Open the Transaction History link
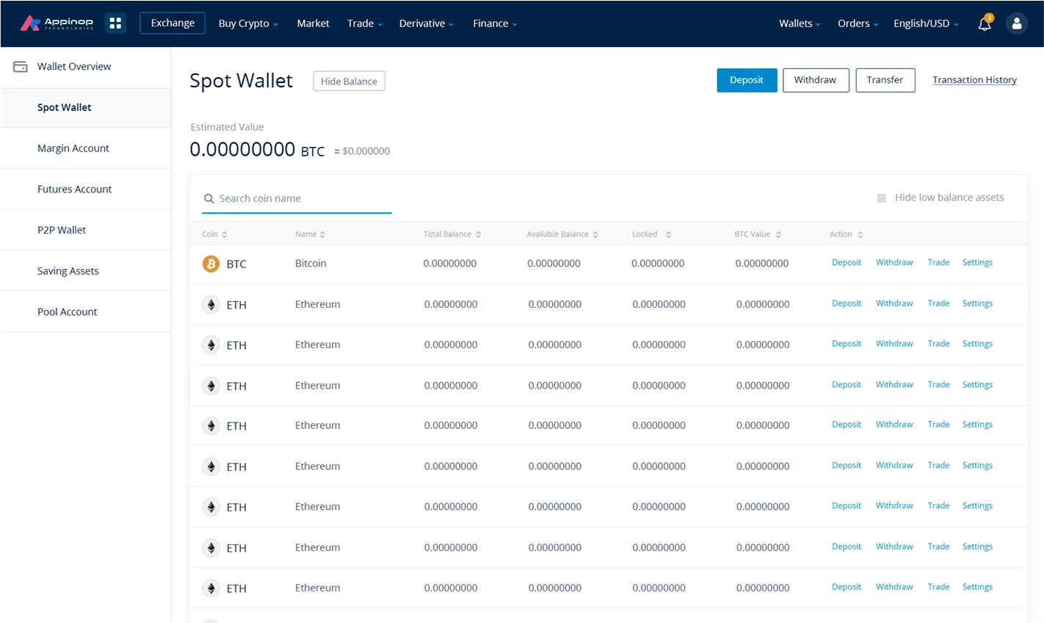The width and height of the screenshot is (1044, 623). coord(974,80)
